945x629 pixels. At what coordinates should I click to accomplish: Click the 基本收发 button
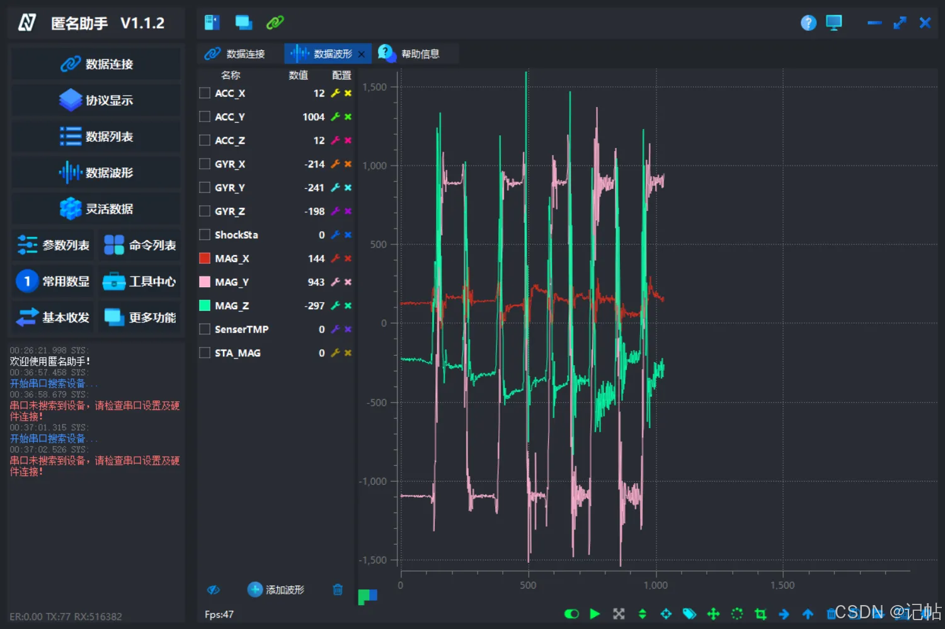click(53, 317)
